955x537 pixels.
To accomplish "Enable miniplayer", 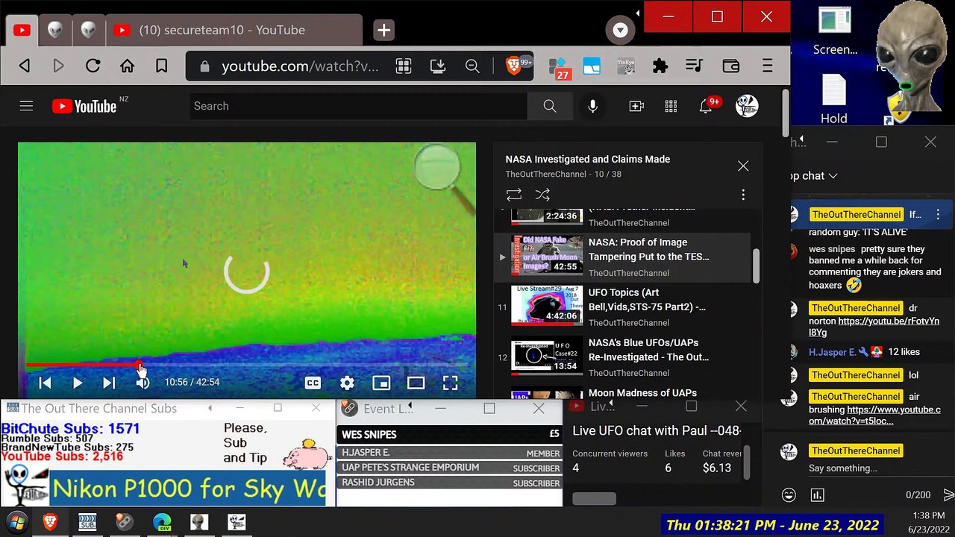I will pyautogui.click(x=381, y=383).
